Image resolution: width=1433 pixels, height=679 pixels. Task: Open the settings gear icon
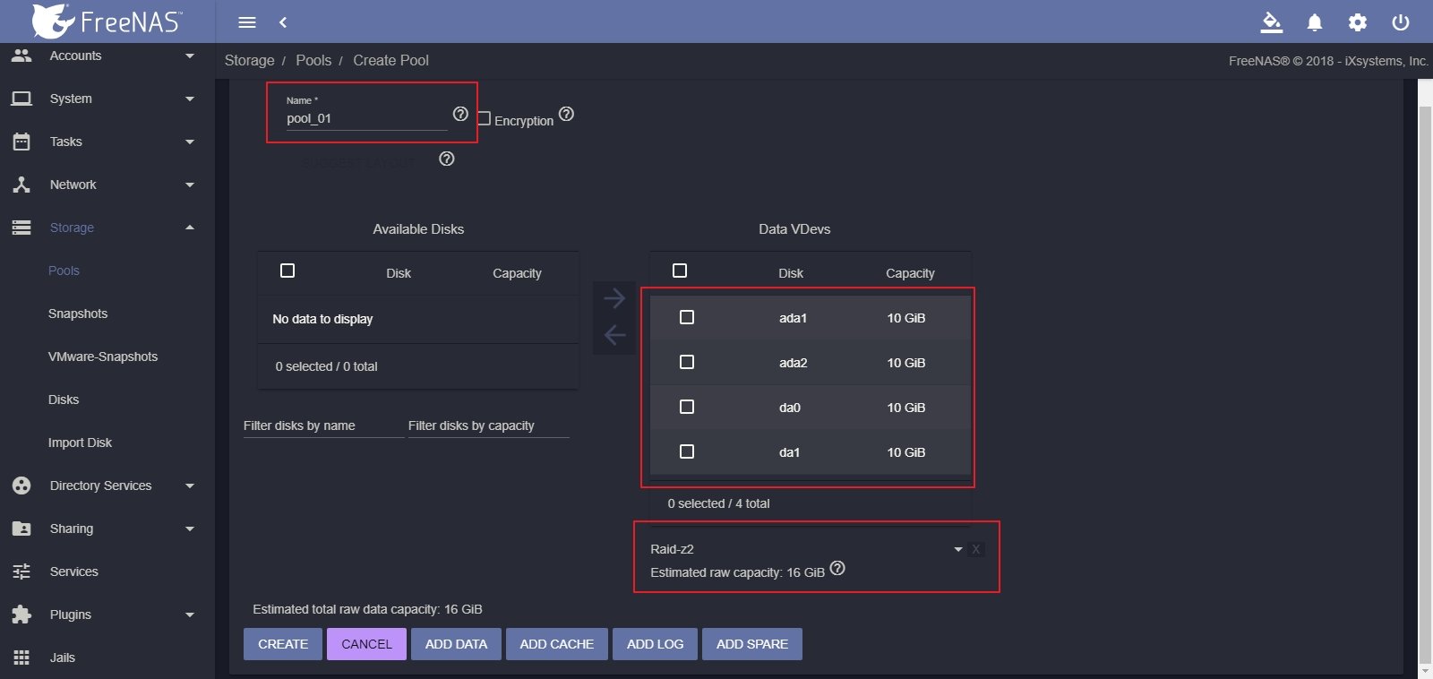(1358, 22)
